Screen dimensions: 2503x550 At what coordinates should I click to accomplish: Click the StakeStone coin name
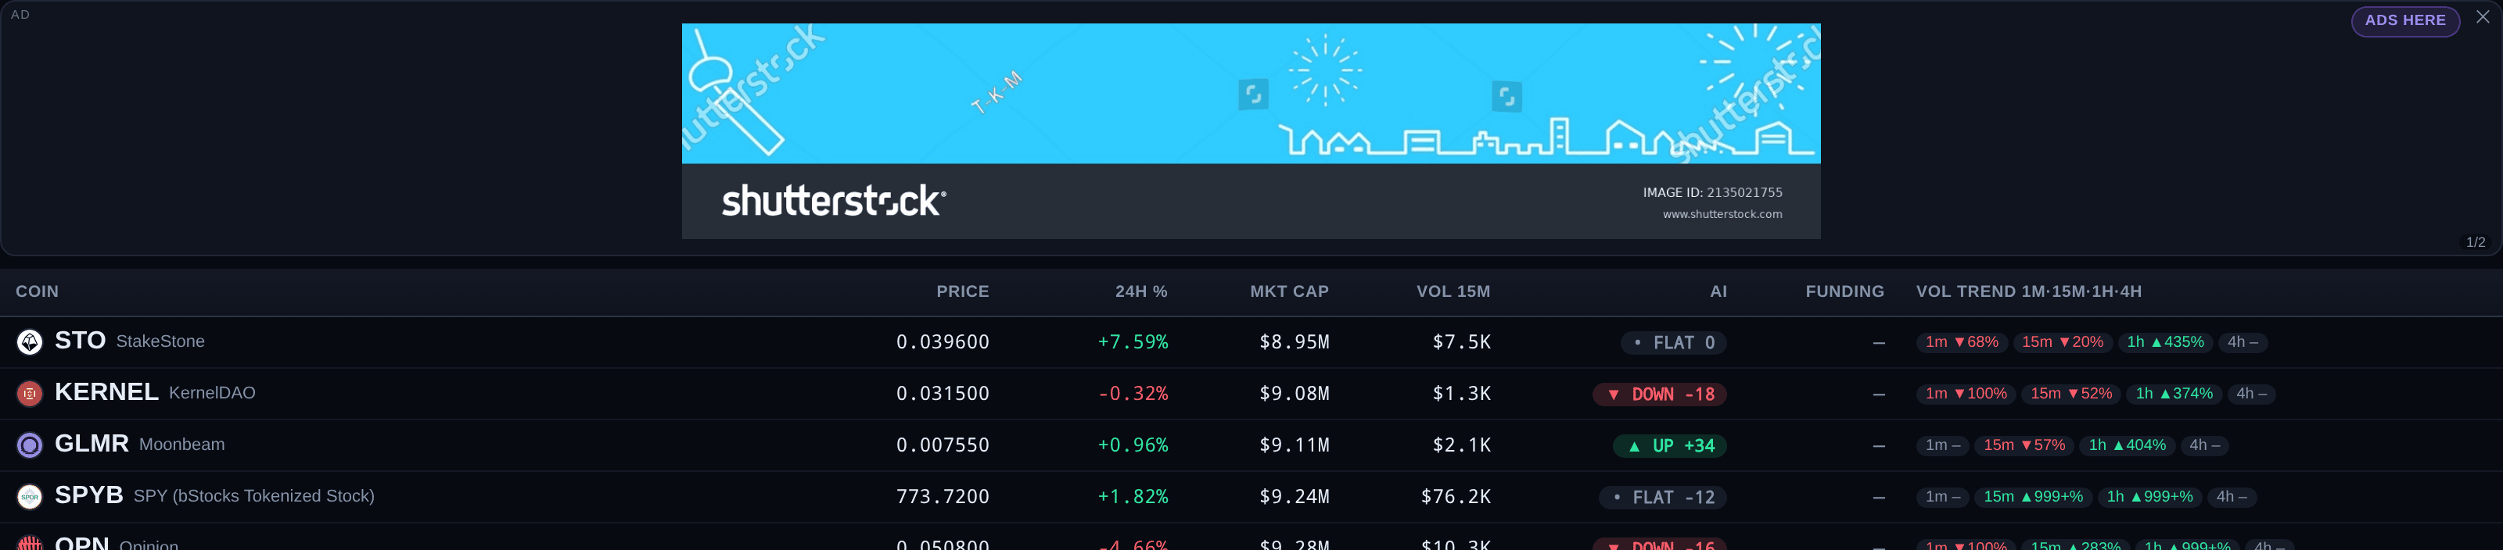(x=160, y=341)
